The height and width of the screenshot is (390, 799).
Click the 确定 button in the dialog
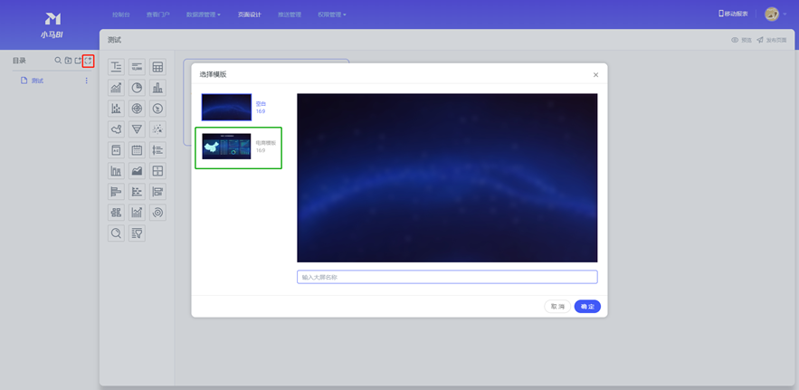pyautogui.click(x=586, y=307)
